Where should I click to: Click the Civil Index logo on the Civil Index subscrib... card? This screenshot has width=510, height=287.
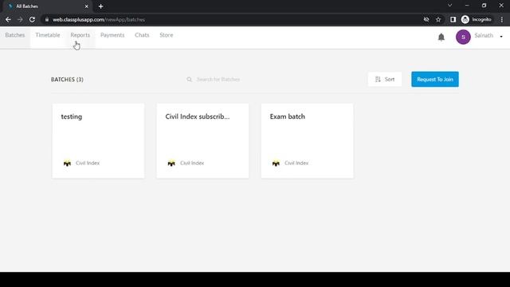pos(171,163)
